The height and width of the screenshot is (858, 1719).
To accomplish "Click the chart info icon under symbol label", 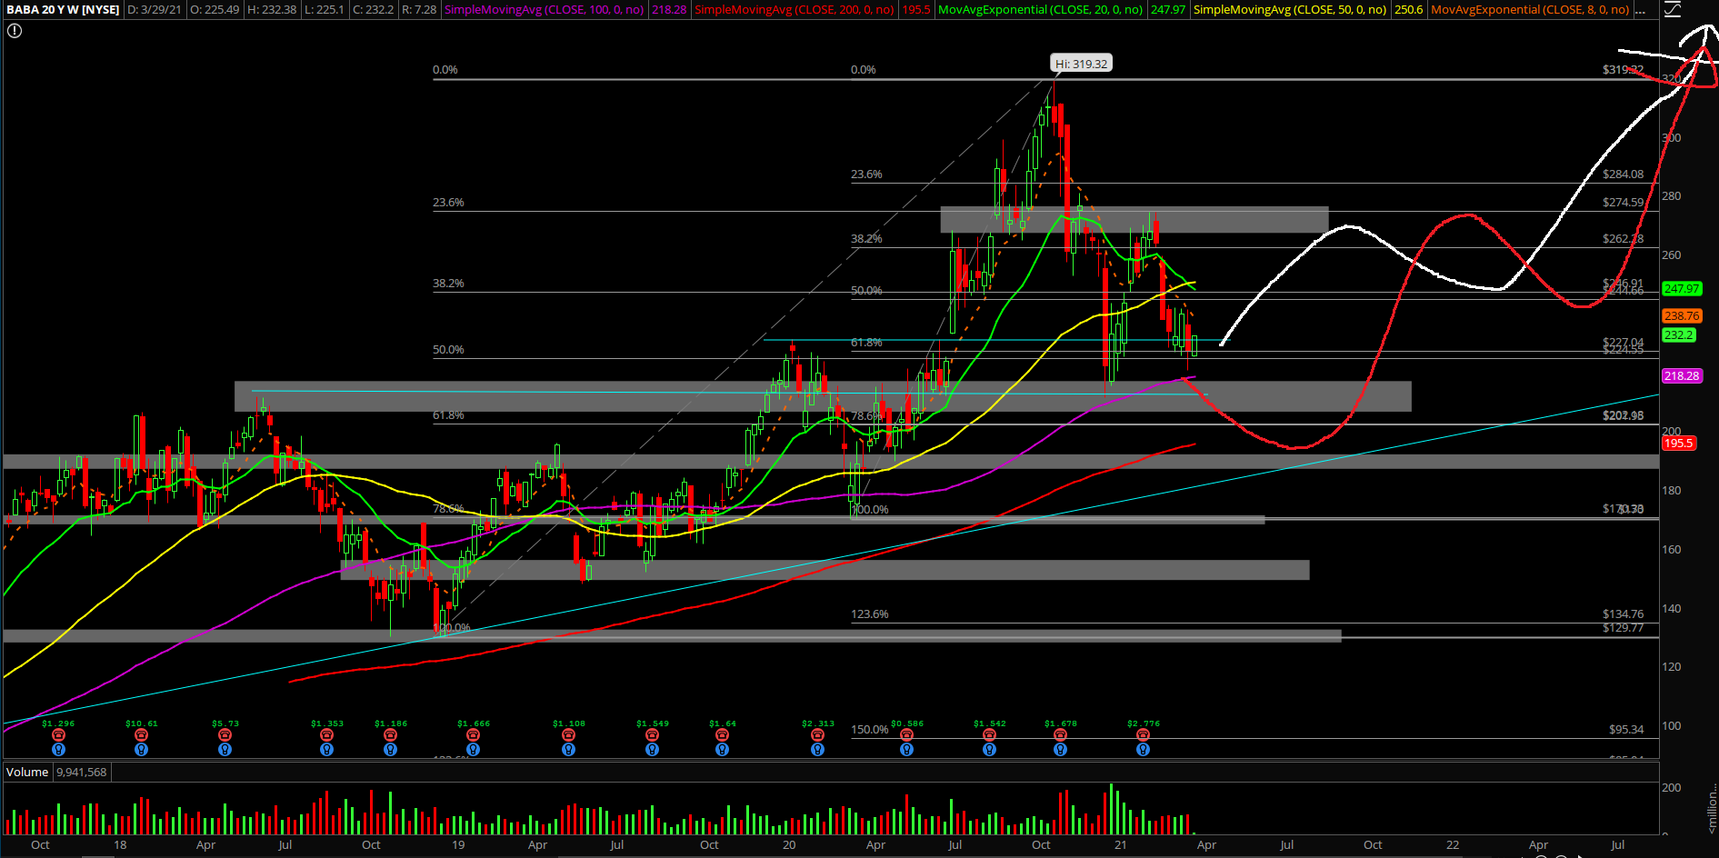I will tap(15, 31).
